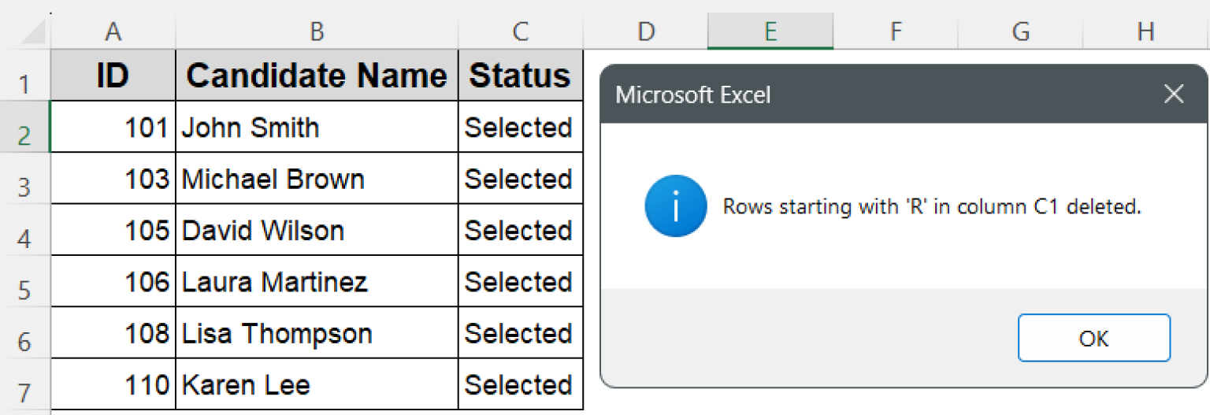Select the John Smith cell
Screen dimensions: 1210x415
(x=317, y=128)
